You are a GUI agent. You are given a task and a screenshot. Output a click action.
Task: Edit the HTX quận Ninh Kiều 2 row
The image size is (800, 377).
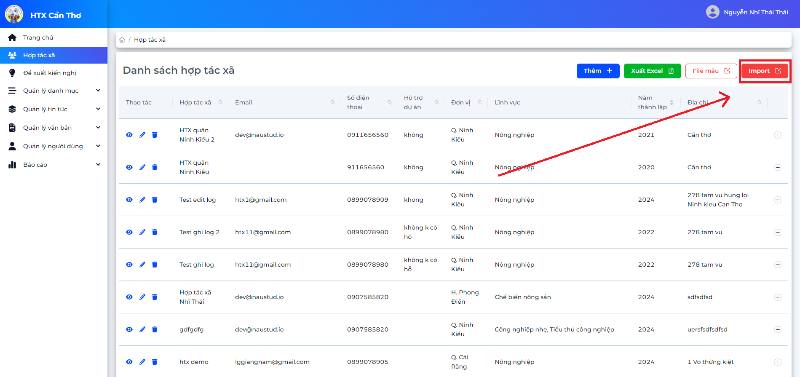[142, 135]
